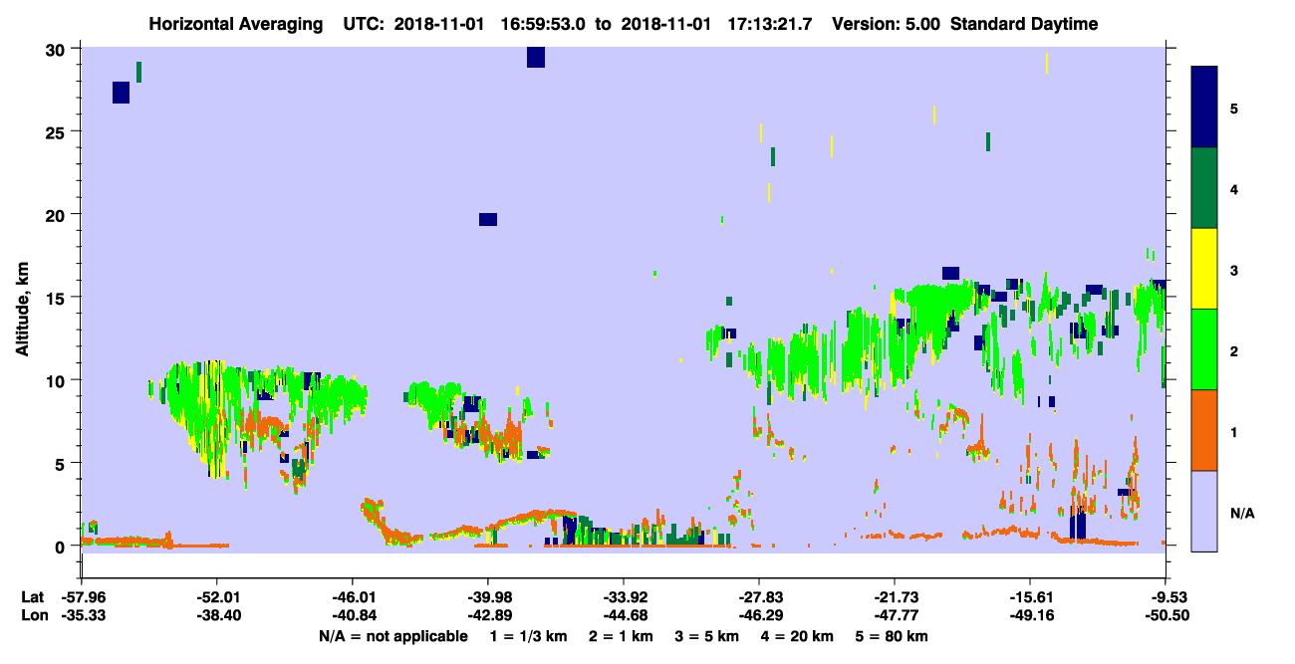Click the orange colorbar segment labeled 1
This screenshot has height=664, width=1295.
(1204, 430)
